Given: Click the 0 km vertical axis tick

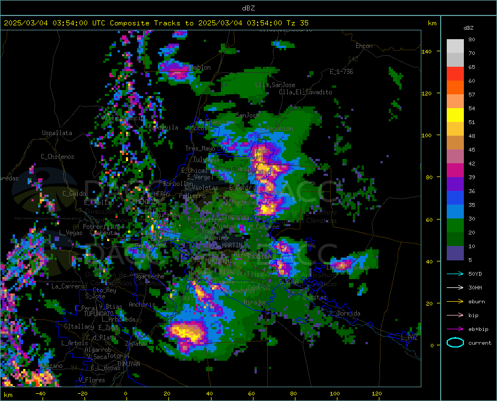Looking at the screenshot, I should tap(432, 345).
